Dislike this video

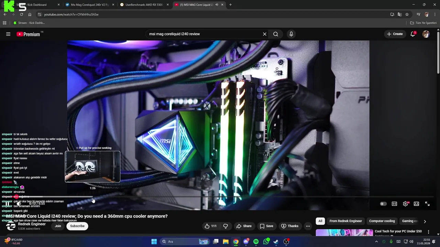(226, 226)
